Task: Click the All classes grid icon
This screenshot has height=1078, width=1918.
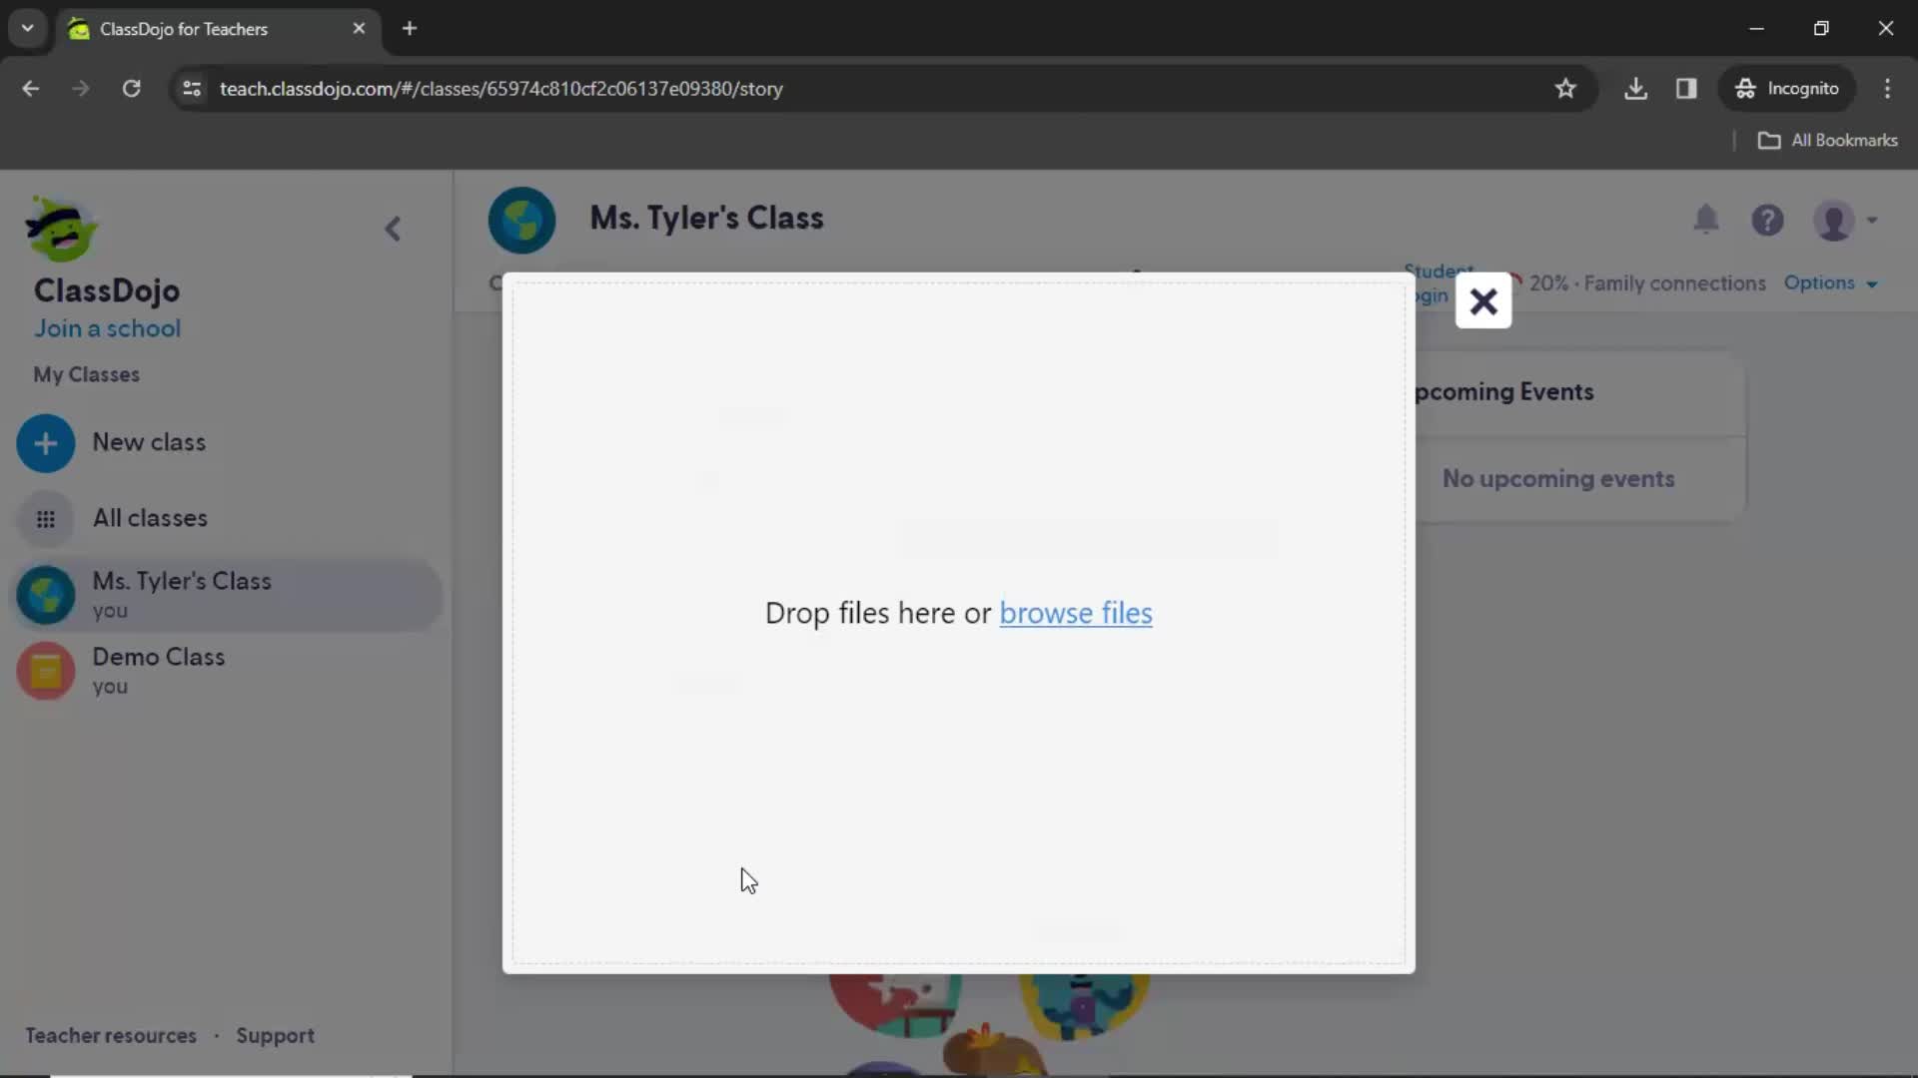Action: coord(46,517)
